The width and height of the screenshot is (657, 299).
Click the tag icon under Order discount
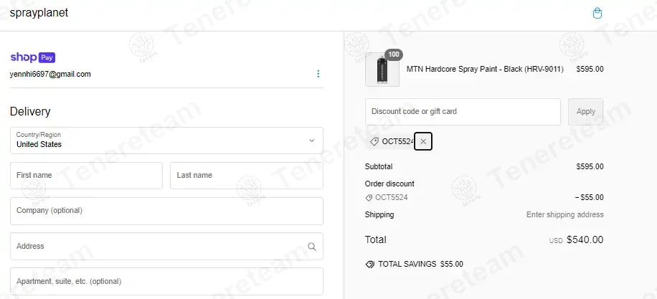coord(369,197)
